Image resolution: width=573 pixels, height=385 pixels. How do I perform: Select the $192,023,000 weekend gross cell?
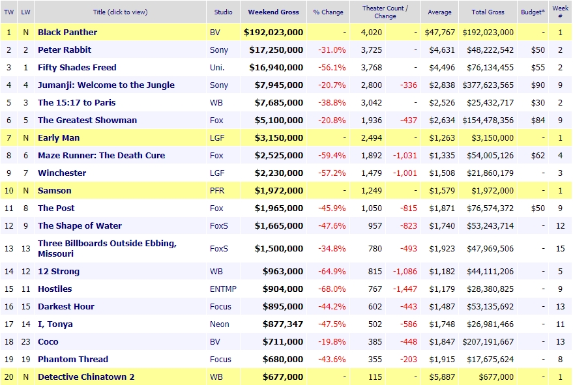[x=274, y=32]
